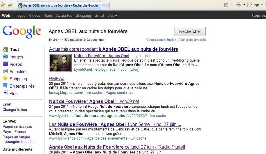Click the Recherche Google browser tab

tap(59, 5)
